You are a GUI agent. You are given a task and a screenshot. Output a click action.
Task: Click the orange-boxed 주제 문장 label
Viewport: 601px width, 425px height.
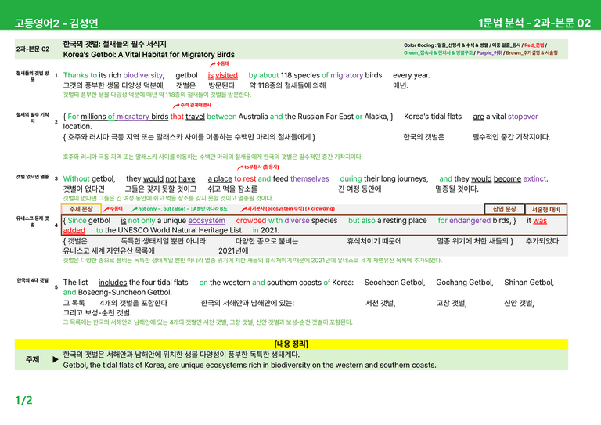pyautogui.click(x=81, y=209)
